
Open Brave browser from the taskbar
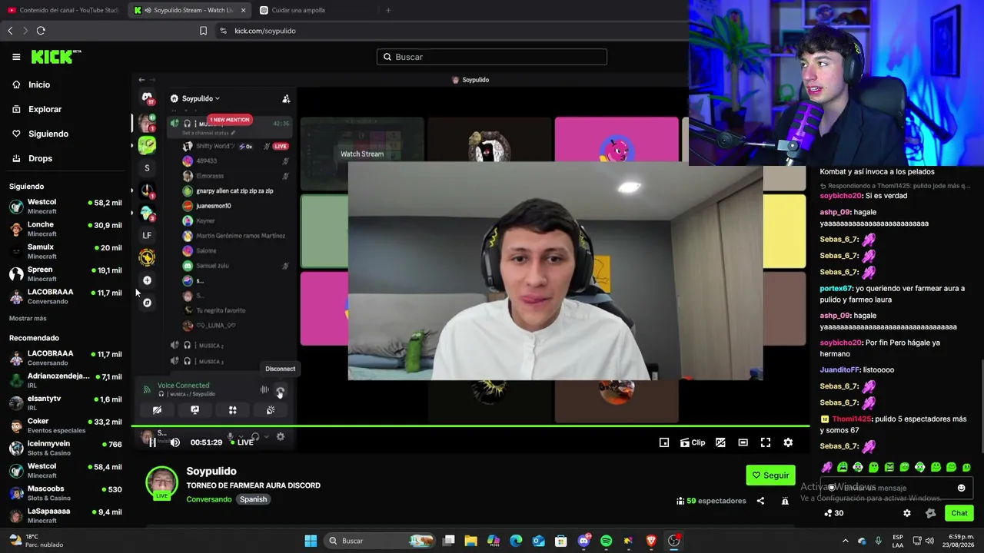pyautogui.click(x=651, y=541)
